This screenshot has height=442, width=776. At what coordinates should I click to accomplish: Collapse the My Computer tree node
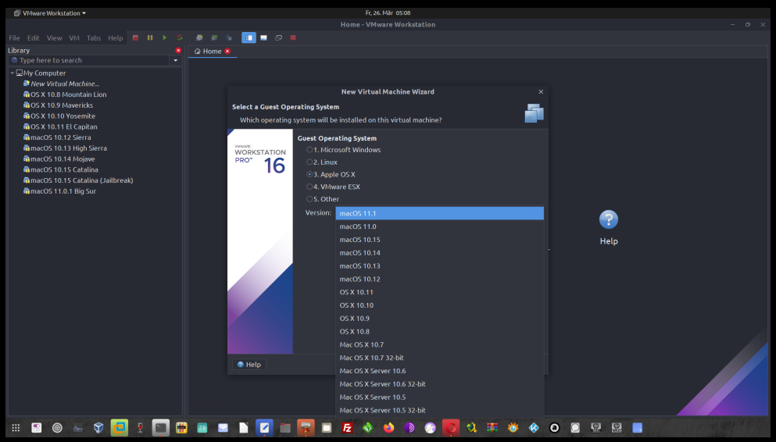(12, 73)
